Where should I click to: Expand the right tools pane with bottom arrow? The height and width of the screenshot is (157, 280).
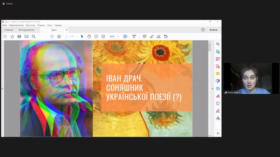218,133
